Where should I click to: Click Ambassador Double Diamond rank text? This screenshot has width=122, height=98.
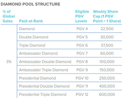point(45,62)
